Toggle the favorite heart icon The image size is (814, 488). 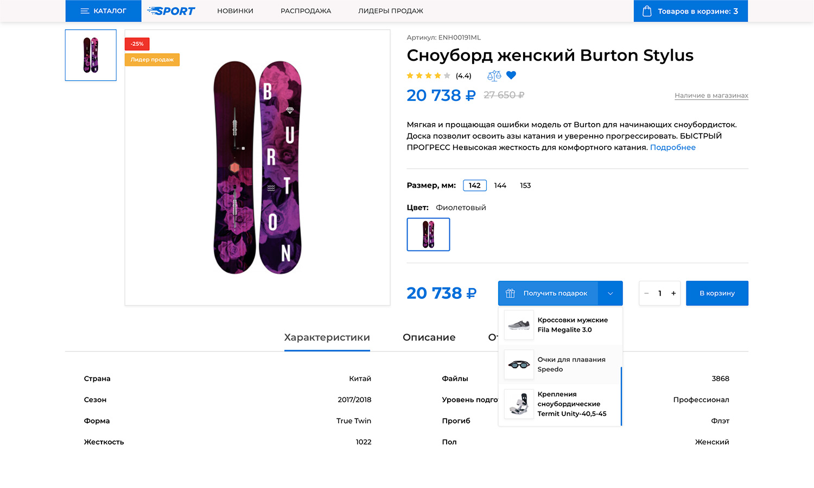point(511,75)
